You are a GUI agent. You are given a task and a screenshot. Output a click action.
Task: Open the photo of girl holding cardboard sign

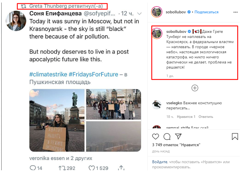pyautogui.click(x=57, y=120)
